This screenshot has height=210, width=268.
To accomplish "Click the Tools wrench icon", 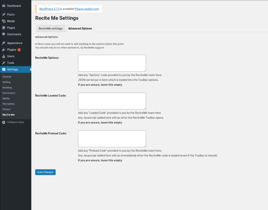I will [4, 63].
